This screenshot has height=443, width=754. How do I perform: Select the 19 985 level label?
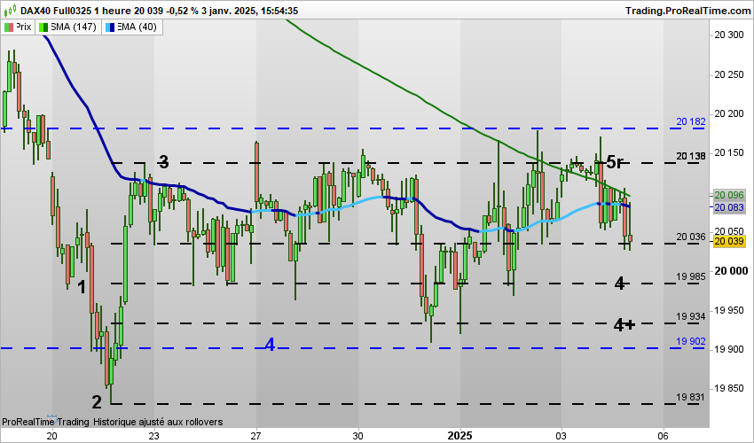pos(690,276)
